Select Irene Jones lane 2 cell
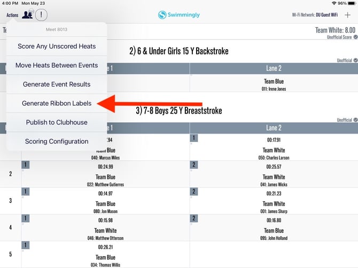 [274, 85]
